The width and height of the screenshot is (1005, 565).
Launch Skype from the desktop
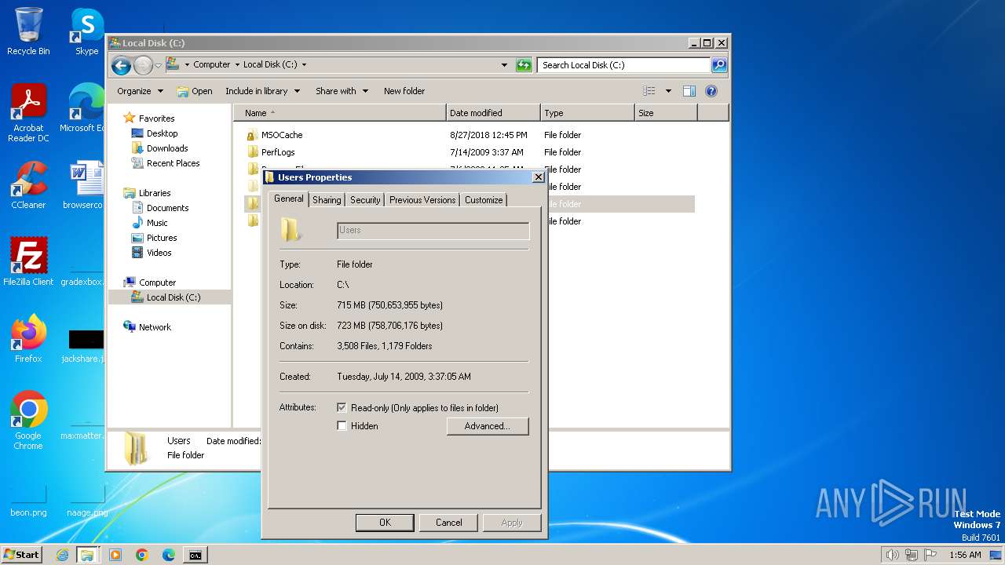coord(86,31)
